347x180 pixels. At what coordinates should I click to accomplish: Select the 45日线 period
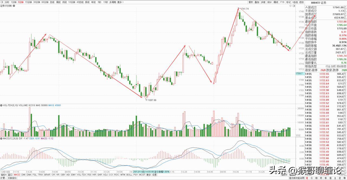click(x=80, y=2)
